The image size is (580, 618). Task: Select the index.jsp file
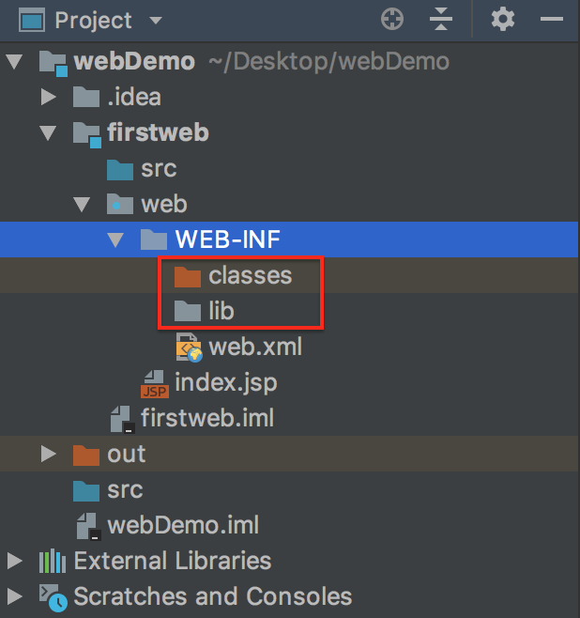(x=225, y=383)
